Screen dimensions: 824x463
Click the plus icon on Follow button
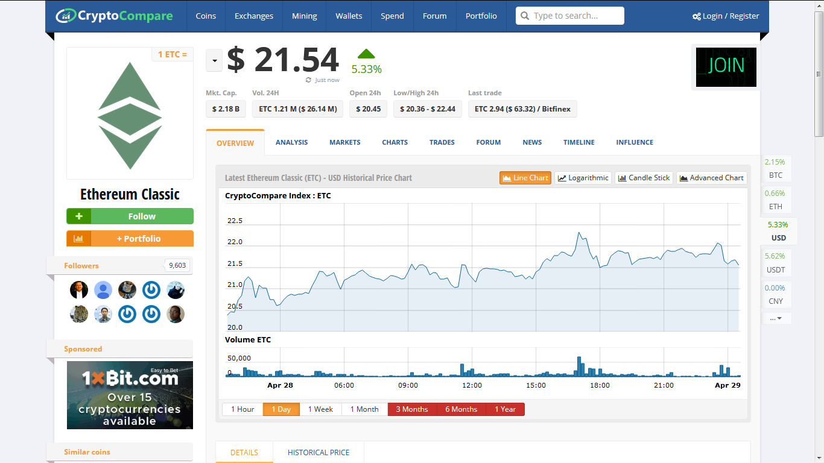tap(79, 216)
